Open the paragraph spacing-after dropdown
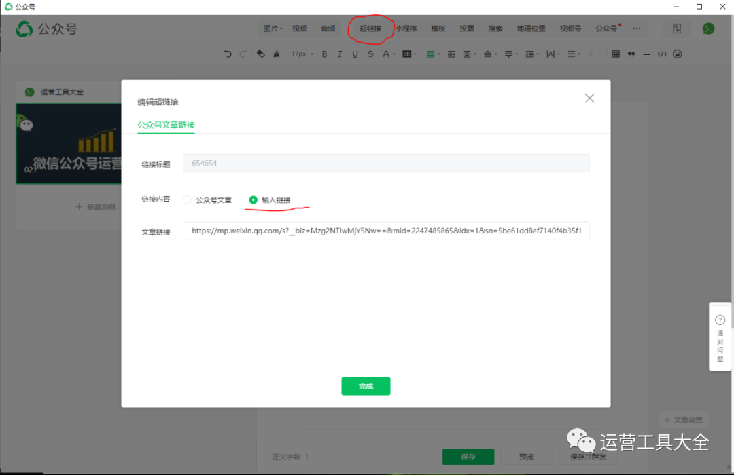This screenshot has height=475, width=734. pyautogui.click(x=511, y=54)
